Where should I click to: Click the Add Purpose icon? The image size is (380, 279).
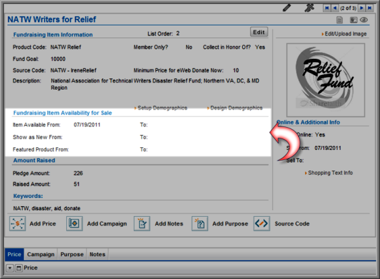pyautogui.click(x=199, y=223)
